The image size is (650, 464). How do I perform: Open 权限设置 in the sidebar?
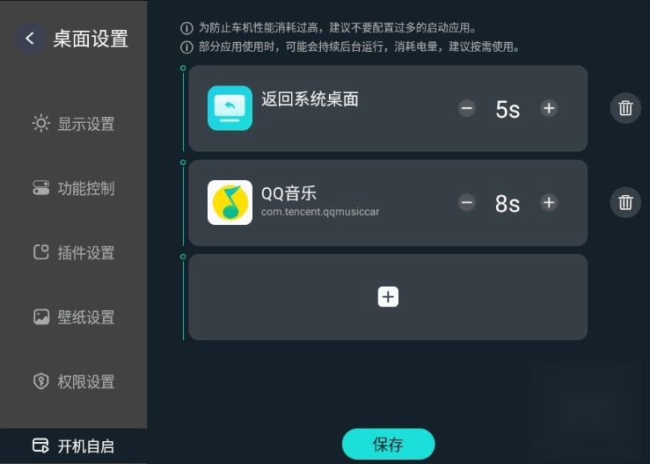pyautogui.click(x=73, y=382)
